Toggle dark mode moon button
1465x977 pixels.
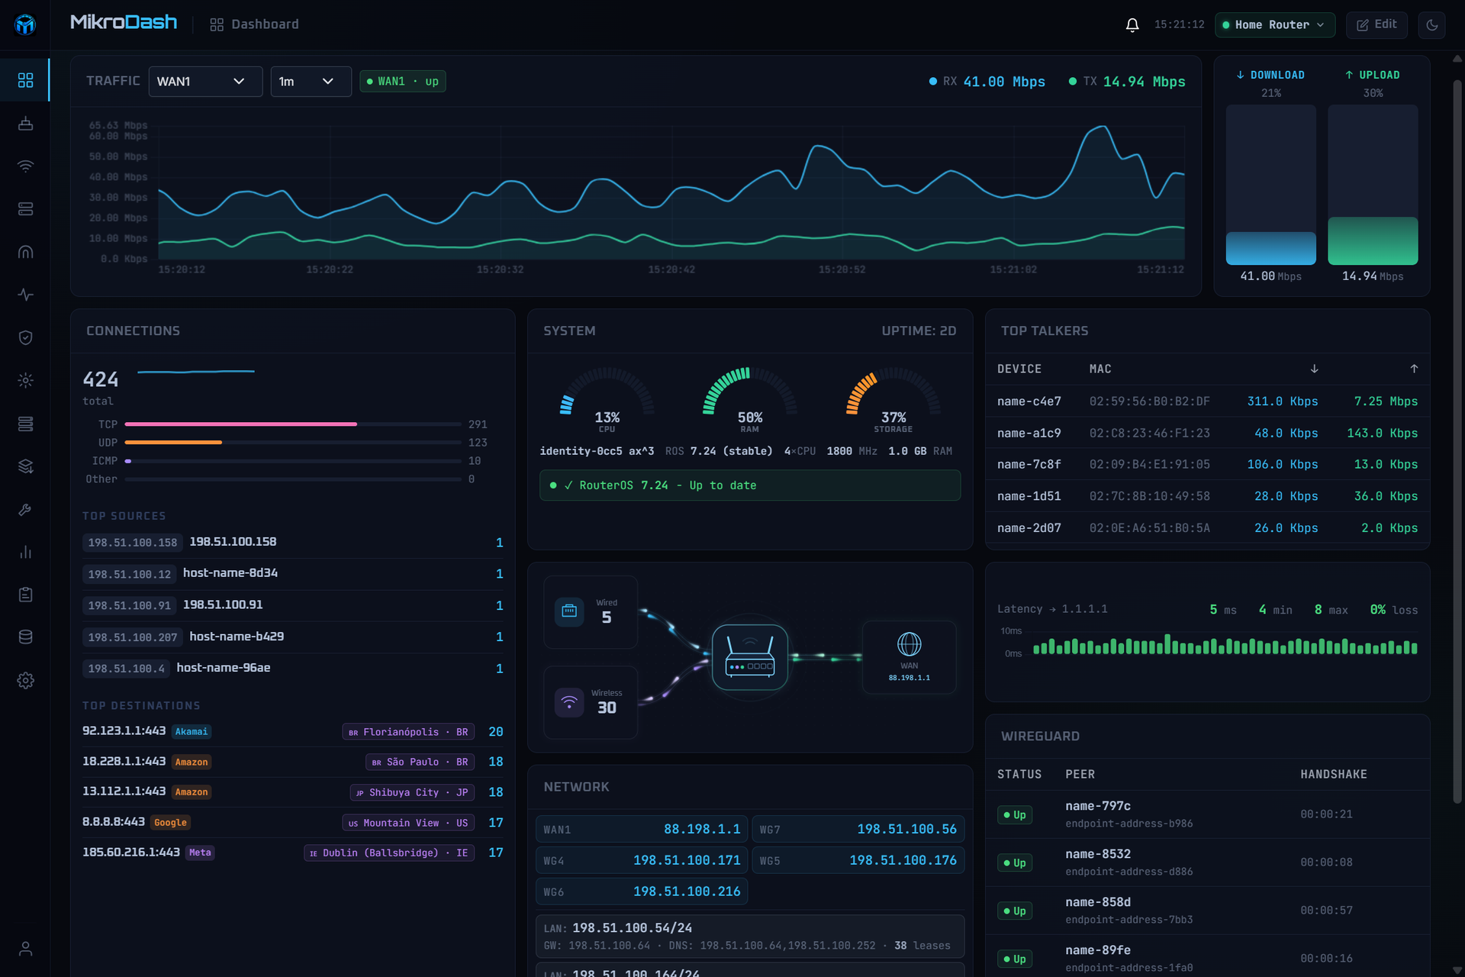coord(1432,24)
